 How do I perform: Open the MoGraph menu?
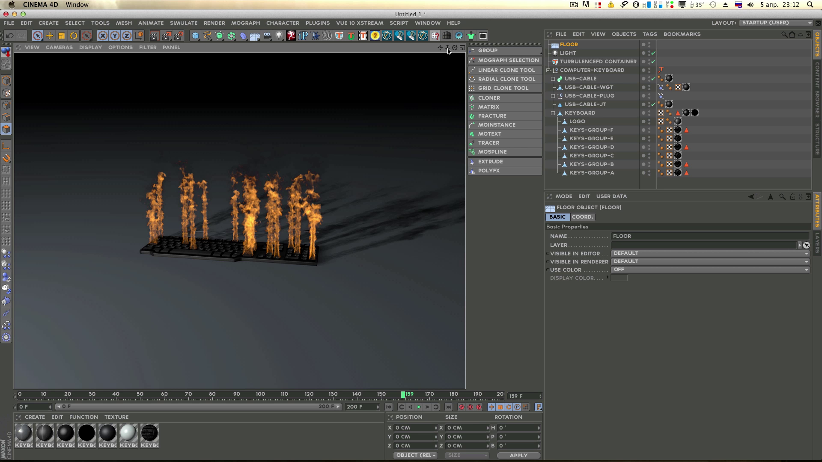pyautogui.click(x=245, y=23)
